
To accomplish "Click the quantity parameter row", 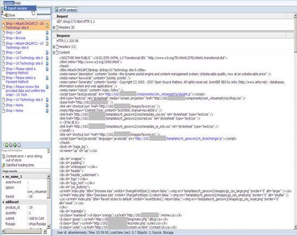I will tap(24, 213).
